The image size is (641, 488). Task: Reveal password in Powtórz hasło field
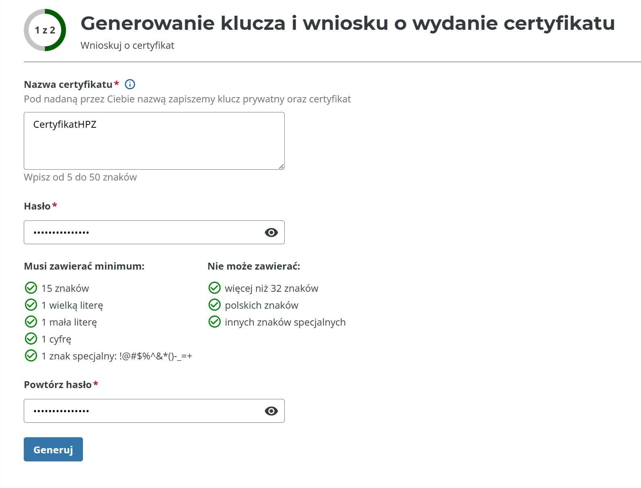pos(271,411)
